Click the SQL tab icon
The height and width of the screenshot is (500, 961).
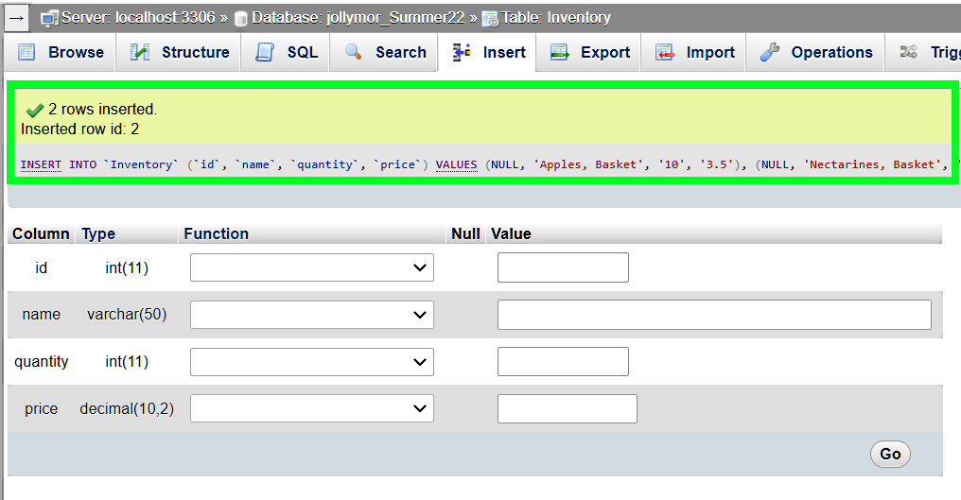pos(265,53)
